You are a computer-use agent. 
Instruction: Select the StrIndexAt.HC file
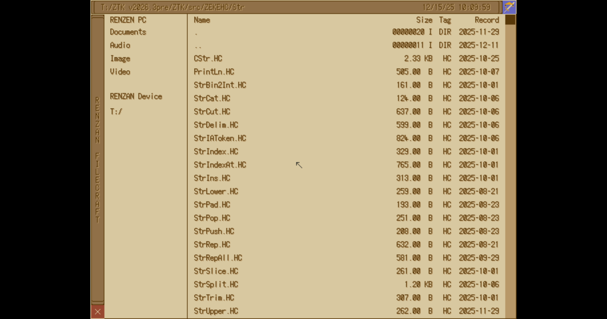(346, 164)
